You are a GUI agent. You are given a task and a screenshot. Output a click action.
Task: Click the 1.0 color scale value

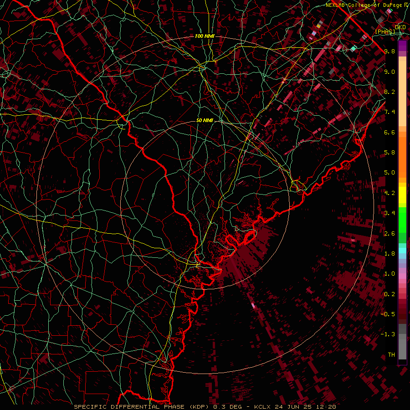coord(389,274)
